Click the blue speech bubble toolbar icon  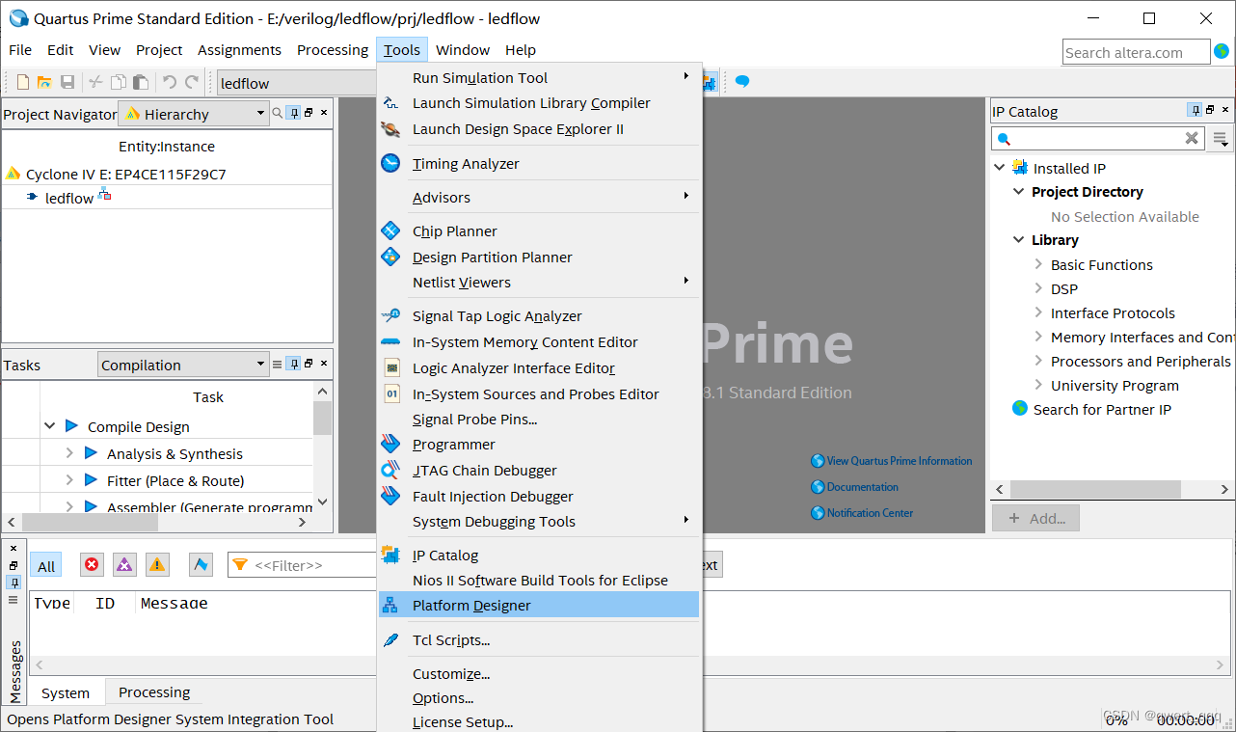(x=742, y=82)
